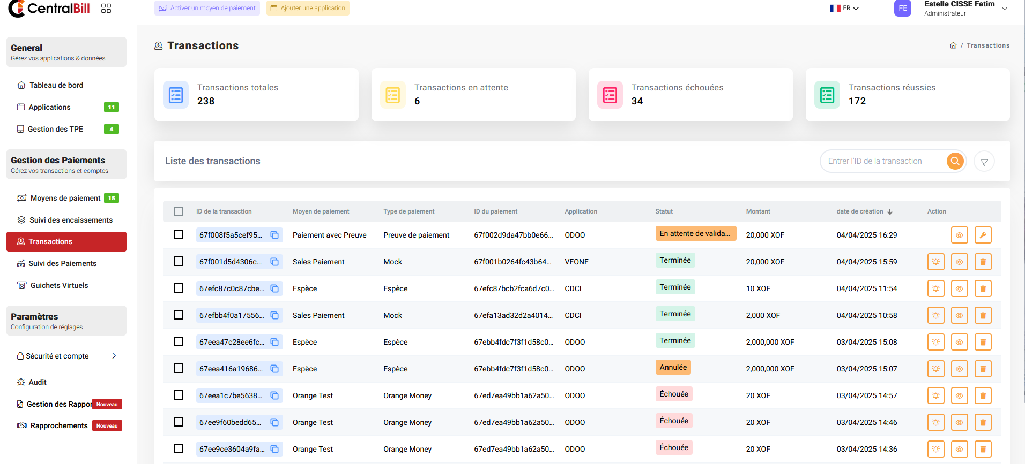Tick the select-all checkbox in table header
The image size is (1025, 464).
click(x=179, y=211)
